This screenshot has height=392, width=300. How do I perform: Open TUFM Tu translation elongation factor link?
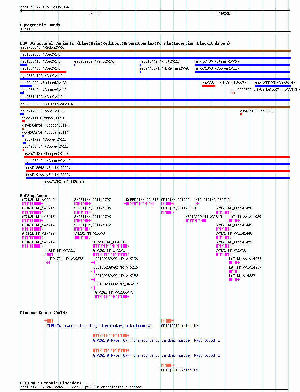(99, 326)
